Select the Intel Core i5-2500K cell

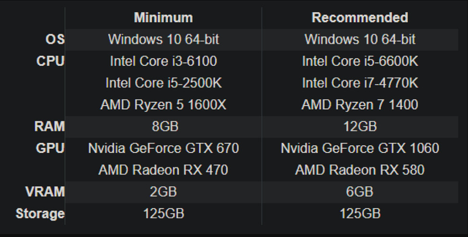pyautogui.click(x=163, y=83)
